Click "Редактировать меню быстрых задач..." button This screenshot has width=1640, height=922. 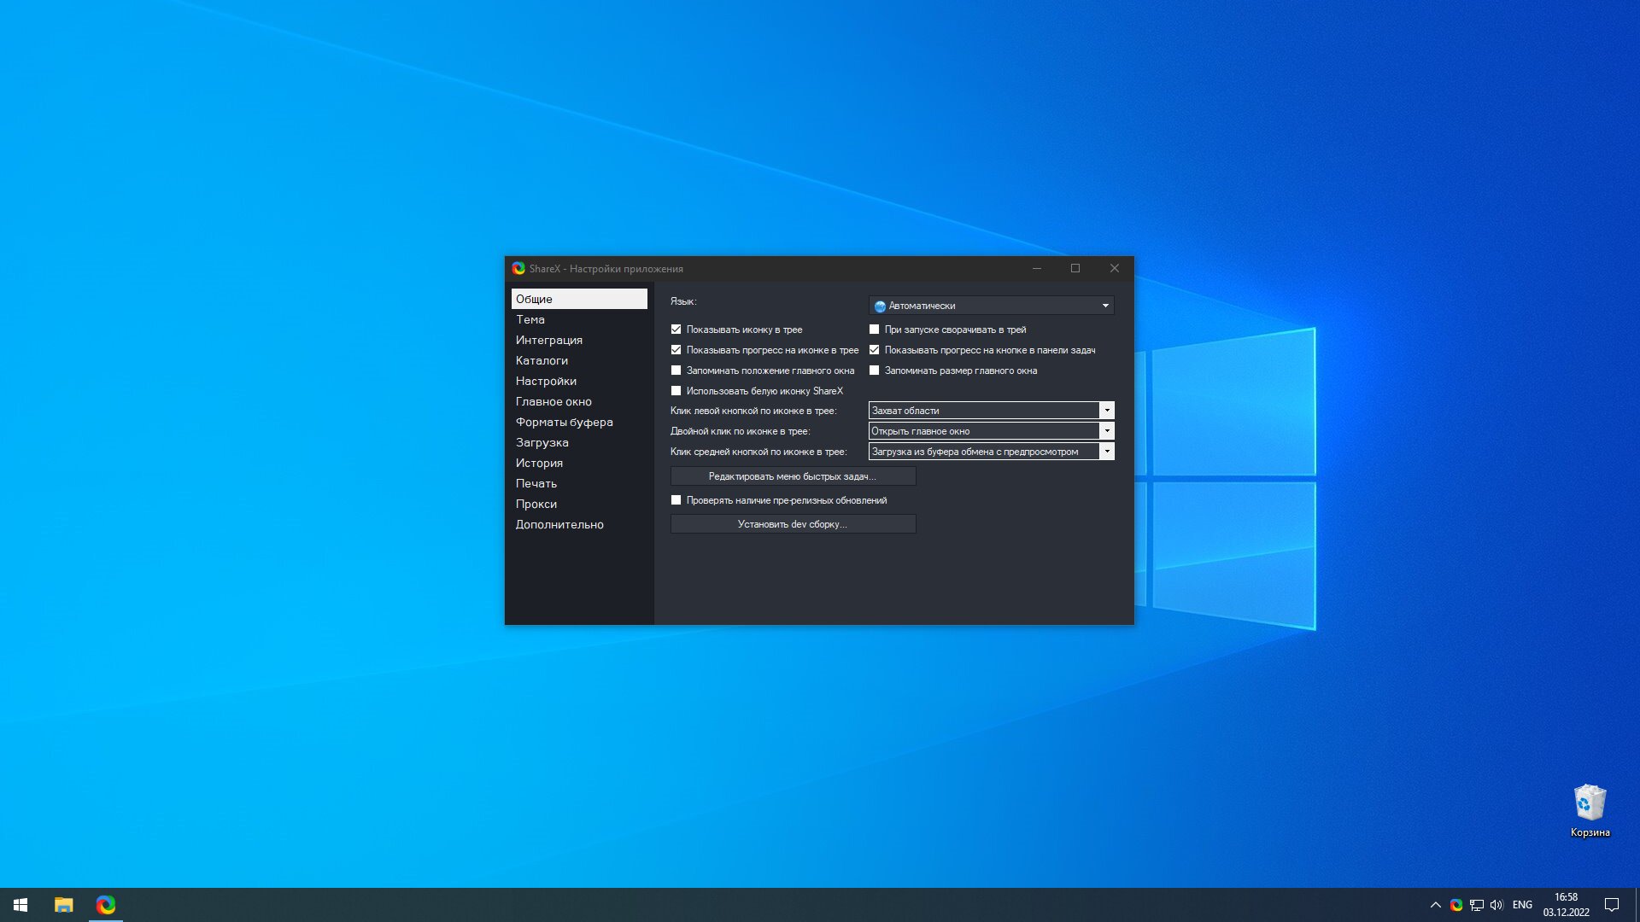(793, 476)
